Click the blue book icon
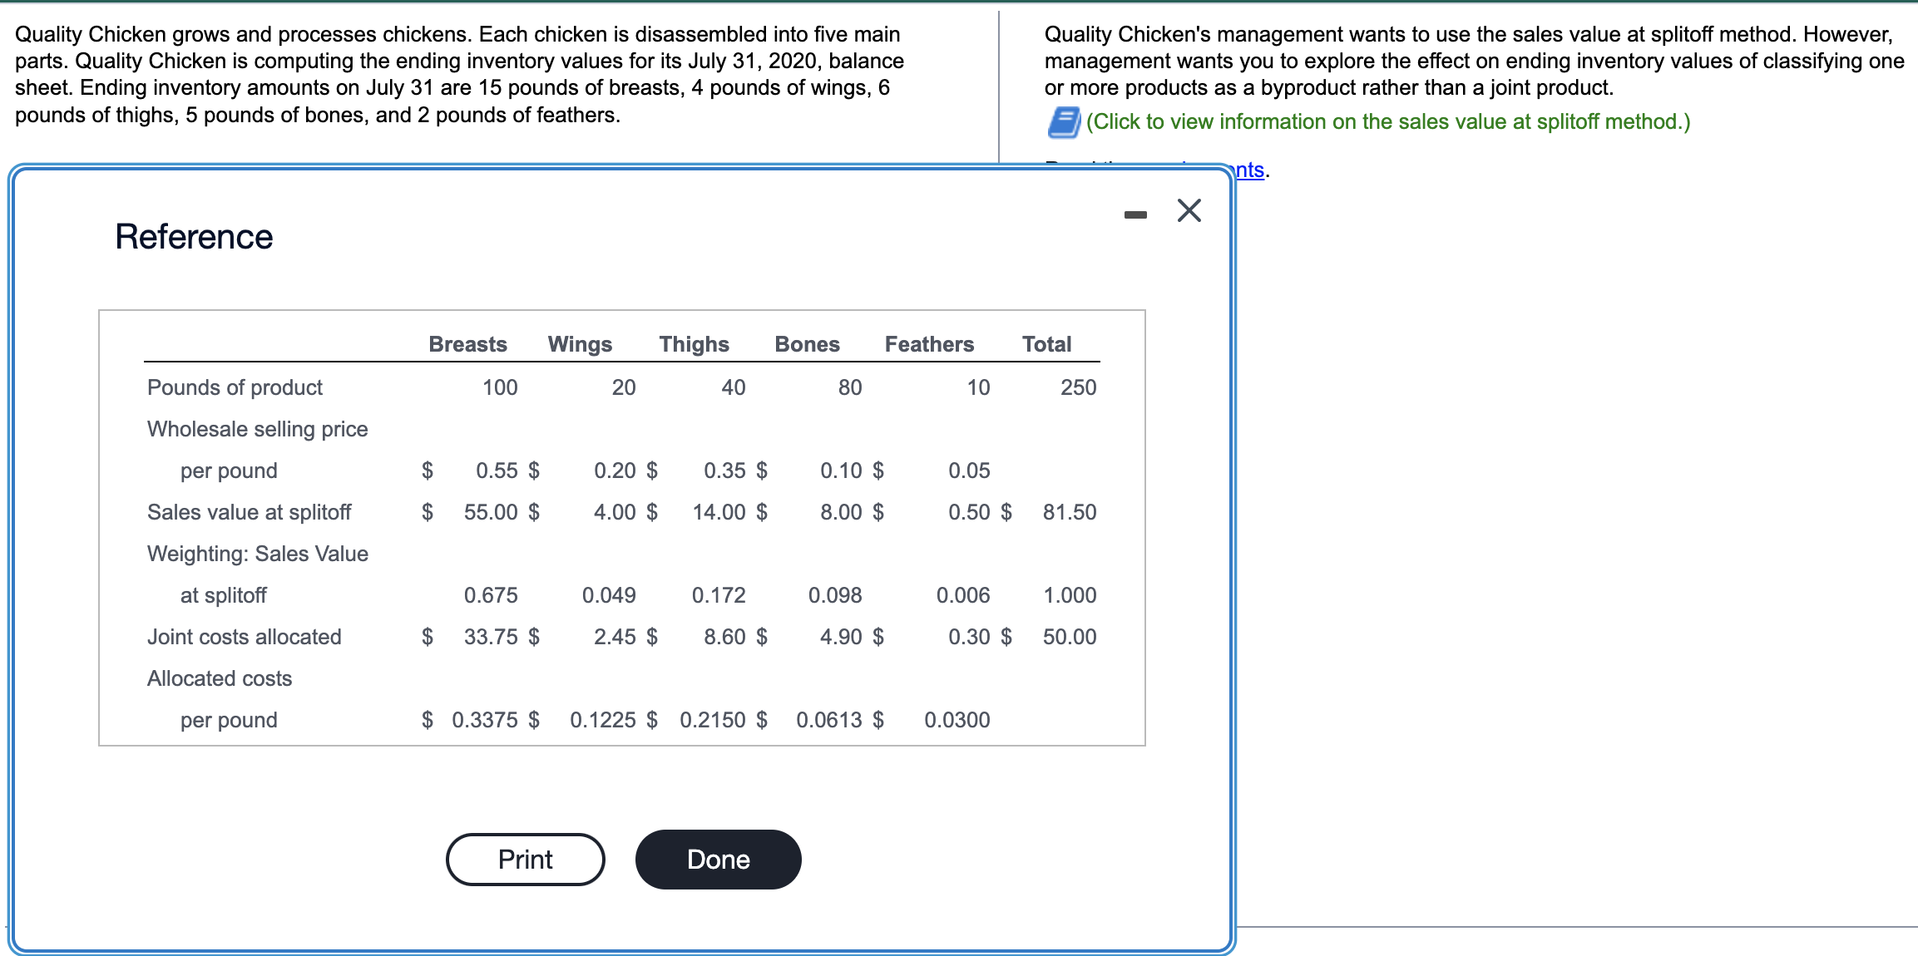The width and height of the screenshot is (1918, 956). [1063, 122]
